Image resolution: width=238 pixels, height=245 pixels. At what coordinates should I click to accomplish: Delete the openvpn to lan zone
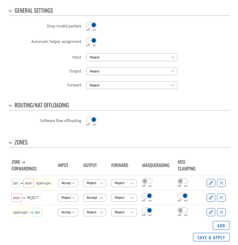click(221, 212)
